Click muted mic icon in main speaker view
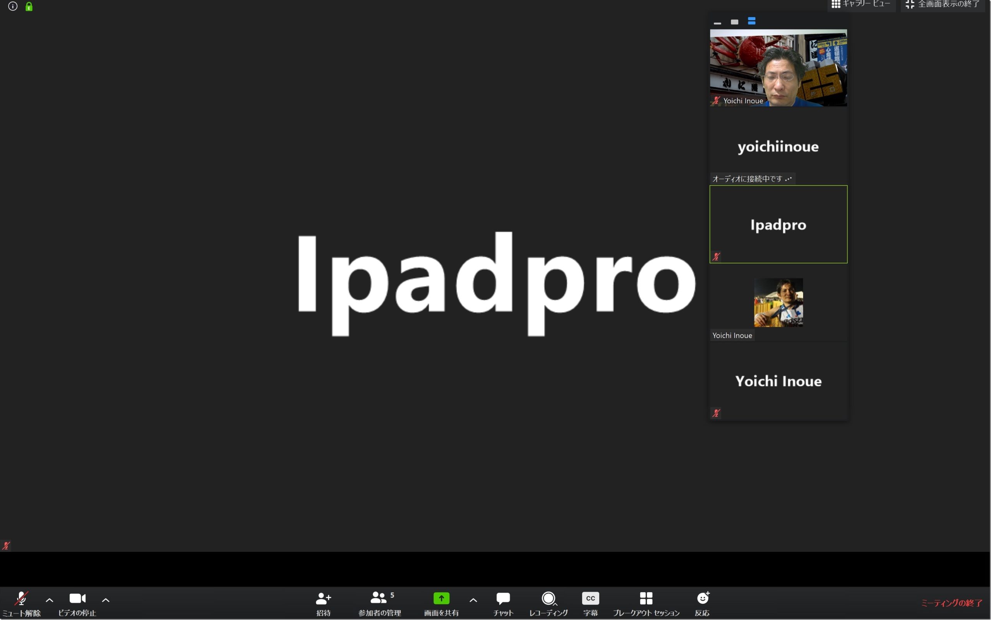Image resolution: width=991 pixels, height=620 pixels. point(6,546)
